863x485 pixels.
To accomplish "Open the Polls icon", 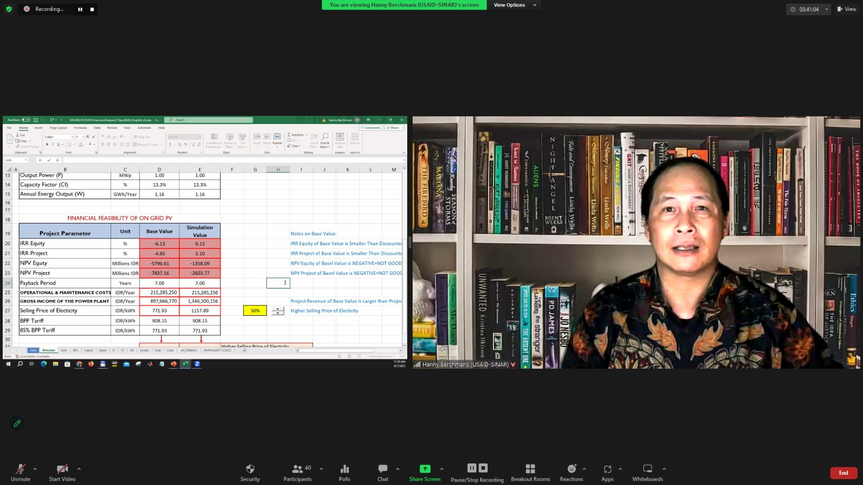I will point(345,469).
